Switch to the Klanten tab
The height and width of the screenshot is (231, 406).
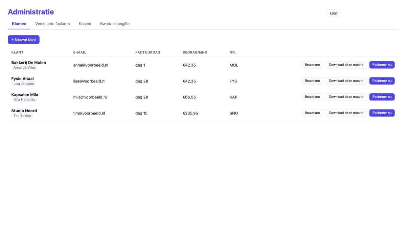point(19,24)
